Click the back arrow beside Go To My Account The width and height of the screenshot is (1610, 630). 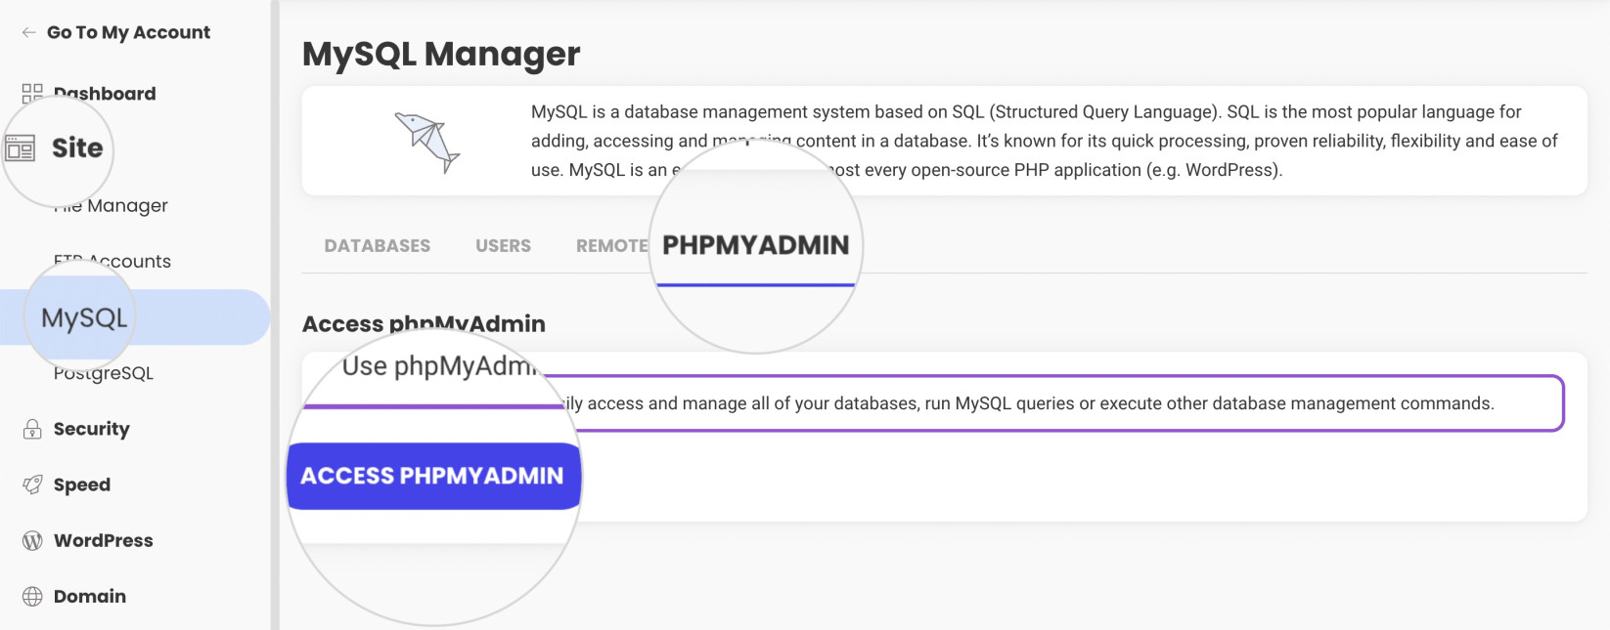[x=29, y=32]
